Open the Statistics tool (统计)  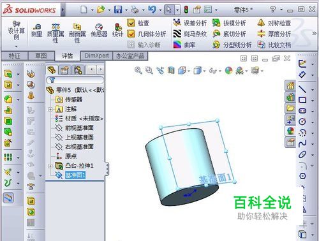coord(118,31)
